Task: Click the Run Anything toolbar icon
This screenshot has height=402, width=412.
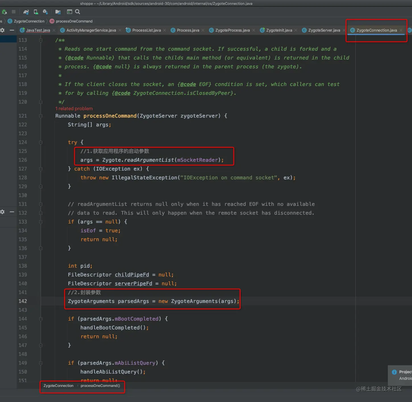Action: click(x=69, y=12)
